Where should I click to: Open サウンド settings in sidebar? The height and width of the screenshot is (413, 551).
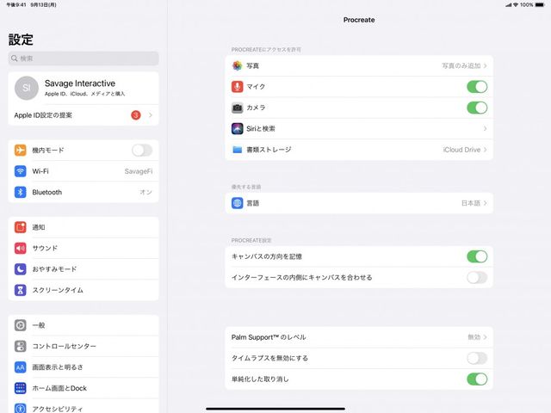[x=84, y=248]
